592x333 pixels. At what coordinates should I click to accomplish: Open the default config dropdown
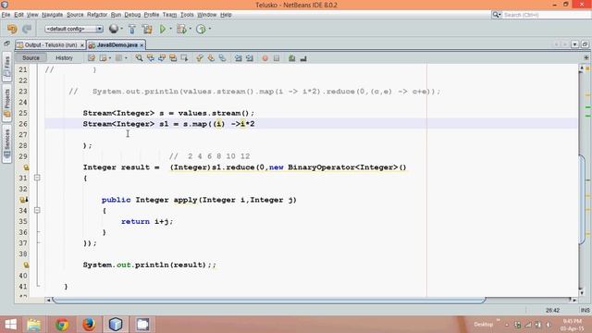pos(74,29)
